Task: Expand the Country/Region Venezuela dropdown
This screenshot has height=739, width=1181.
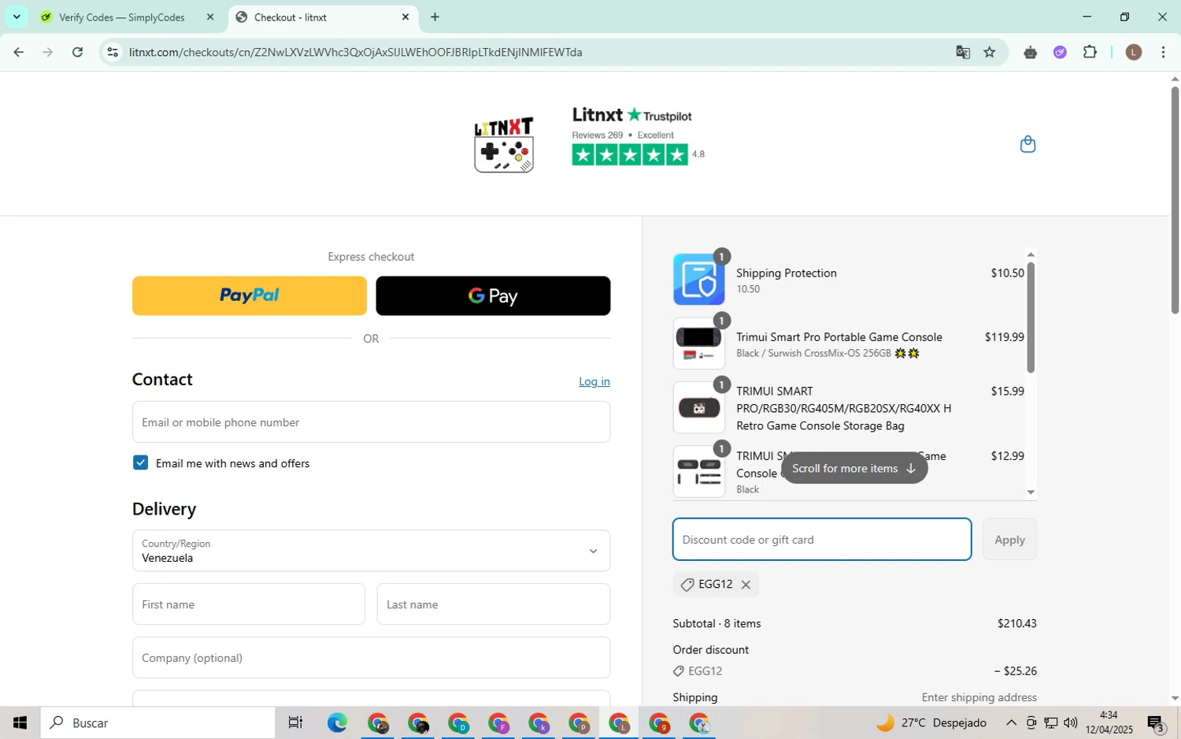Action: [371, 551]
